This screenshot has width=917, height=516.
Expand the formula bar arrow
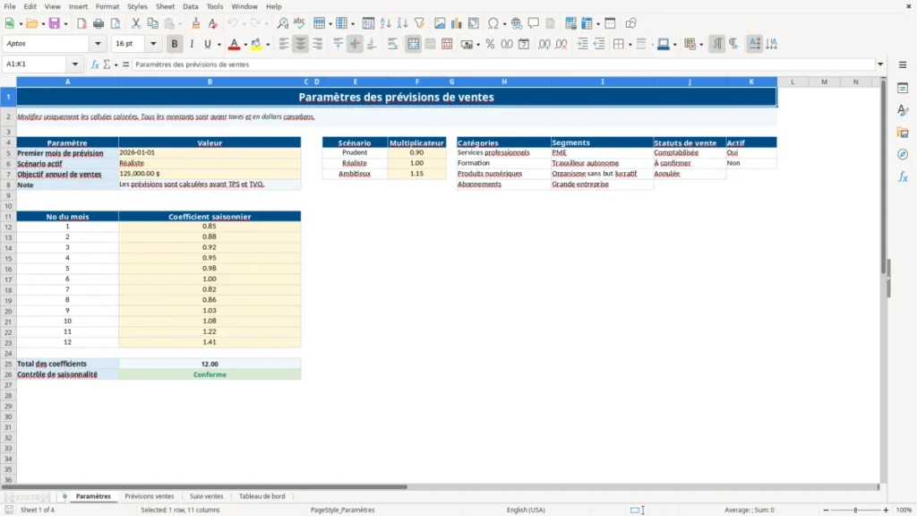click(880, 64)
